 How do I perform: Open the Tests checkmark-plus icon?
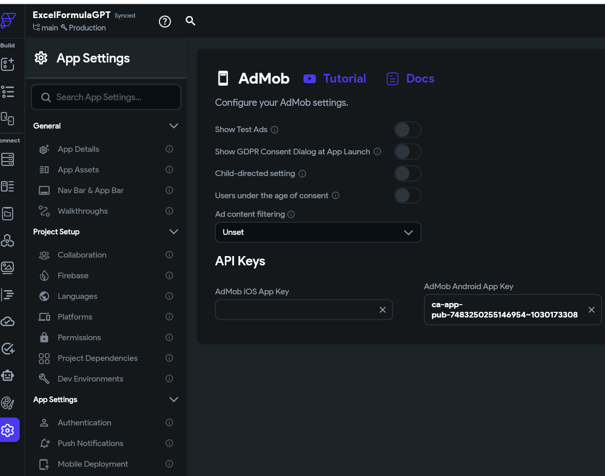pos(8,348)
